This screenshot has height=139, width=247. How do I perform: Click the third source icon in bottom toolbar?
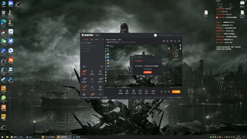(x=134, y=92)
